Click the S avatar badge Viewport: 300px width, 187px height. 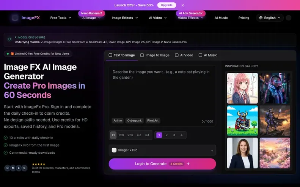coord(24,168)
